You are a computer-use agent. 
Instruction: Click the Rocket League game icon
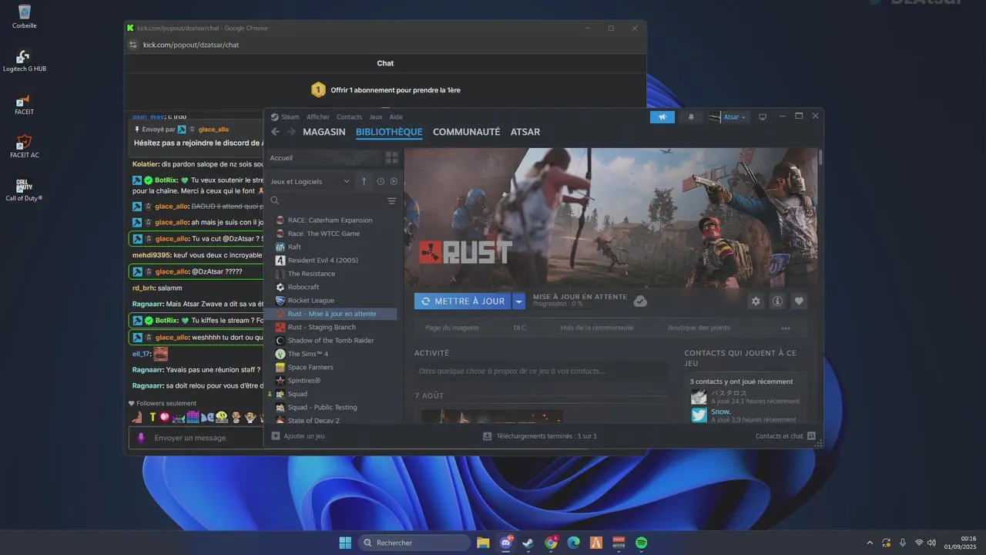tap(280, 301)
